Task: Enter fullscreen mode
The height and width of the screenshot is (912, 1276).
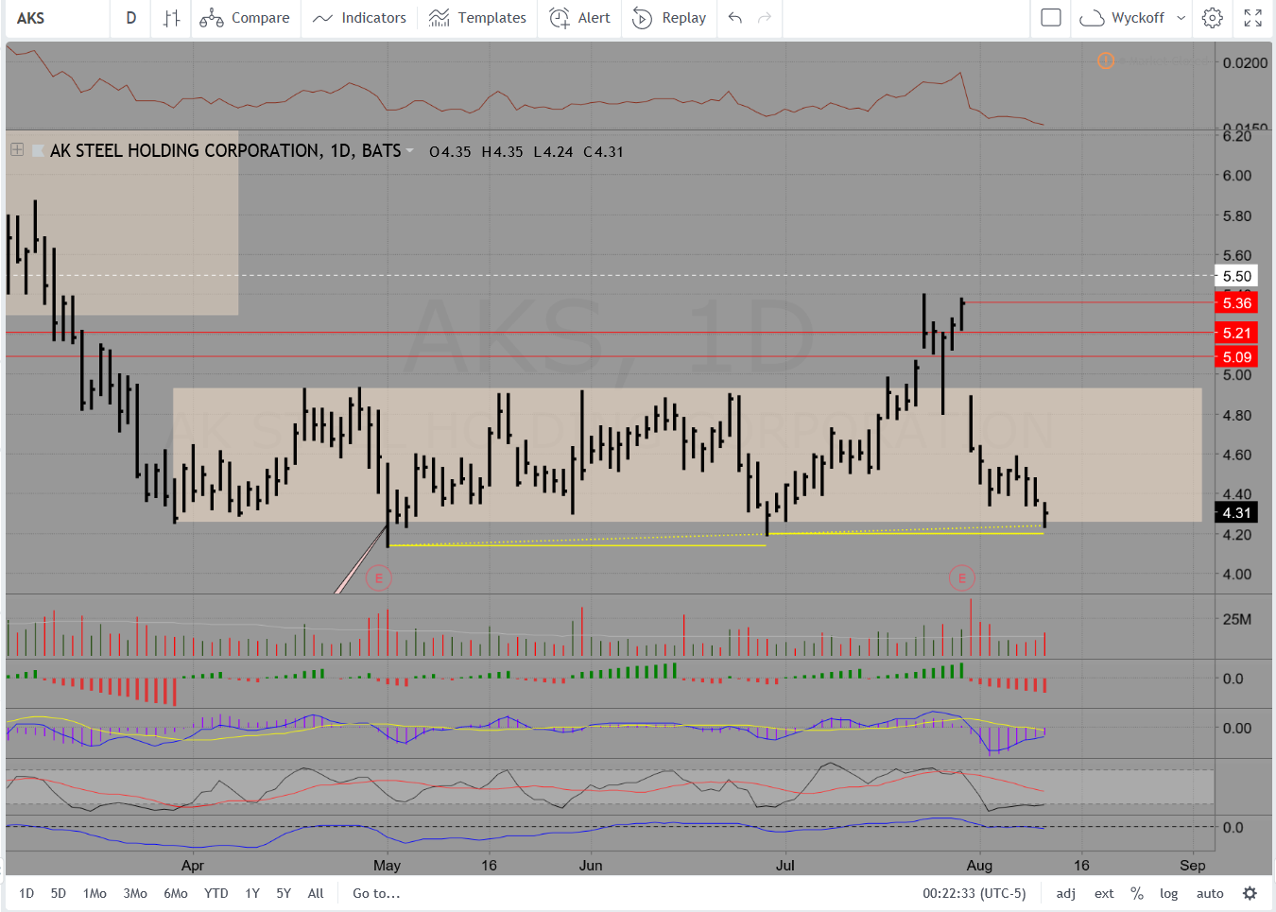Action: 1253,18
